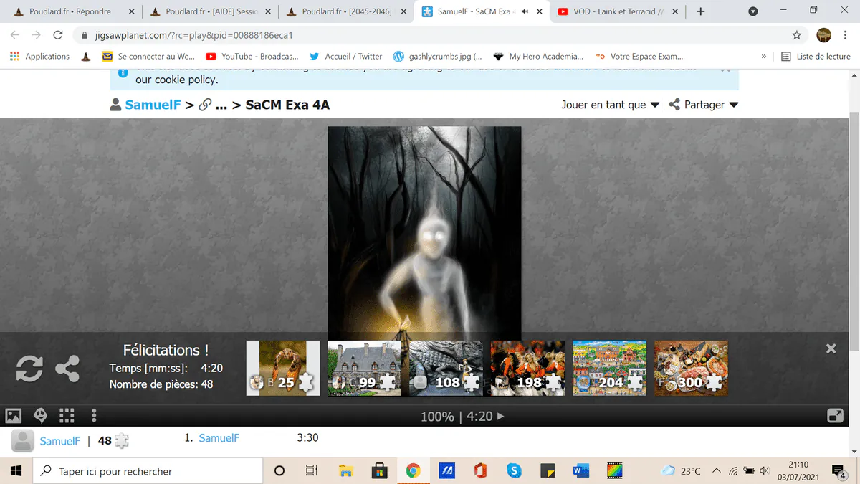The width and height of the screenshot is (860, 484).
Task: Click the tab search dropdown circle arrow
Action: coord(753,11)
